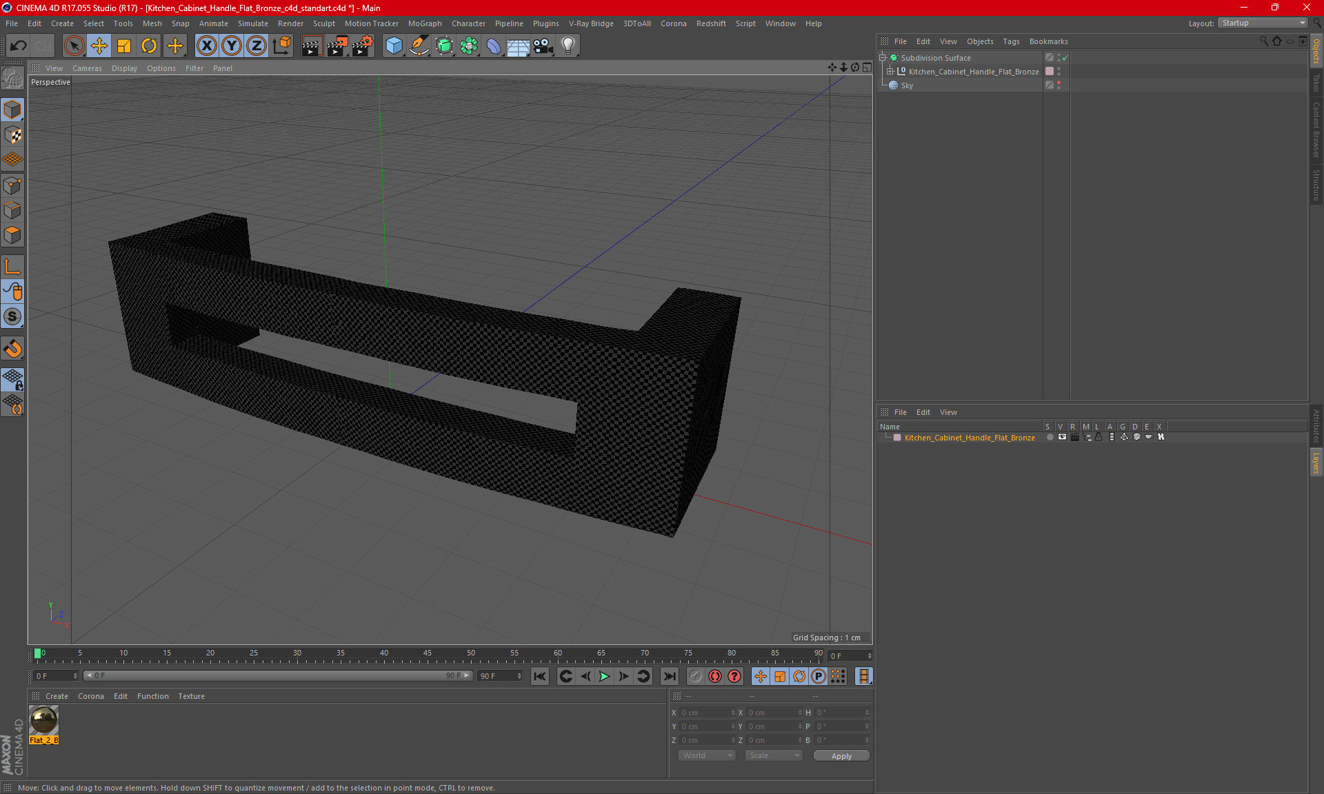Select the Flat_2_B material thumbnail

[43, 720]
